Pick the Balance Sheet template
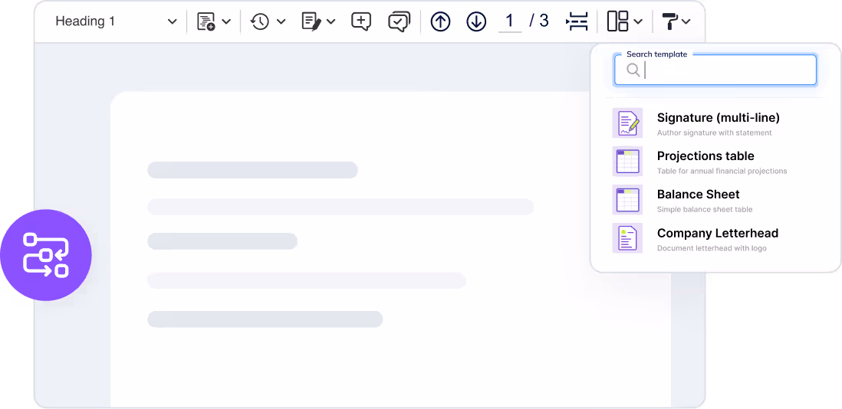Viewport: 842px width, 409px height. point(698,200)
